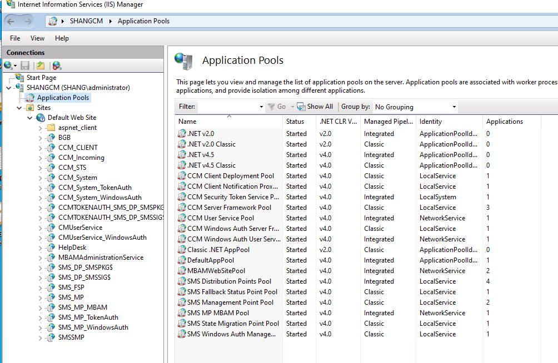Viewport: 558px width, 363px height.
Task: Select the Default Web Site icon
Action: [39, 118]
